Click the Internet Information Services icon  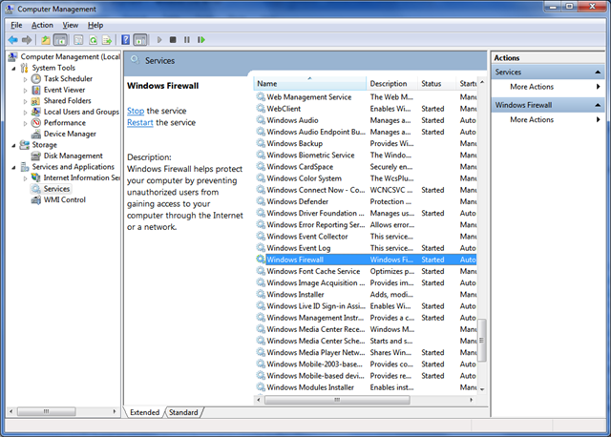tap(36, 177)
